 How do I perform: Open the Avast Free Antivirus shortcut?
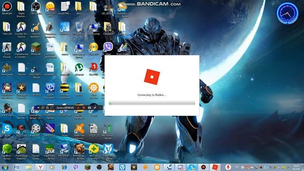[x=79, y=131]
